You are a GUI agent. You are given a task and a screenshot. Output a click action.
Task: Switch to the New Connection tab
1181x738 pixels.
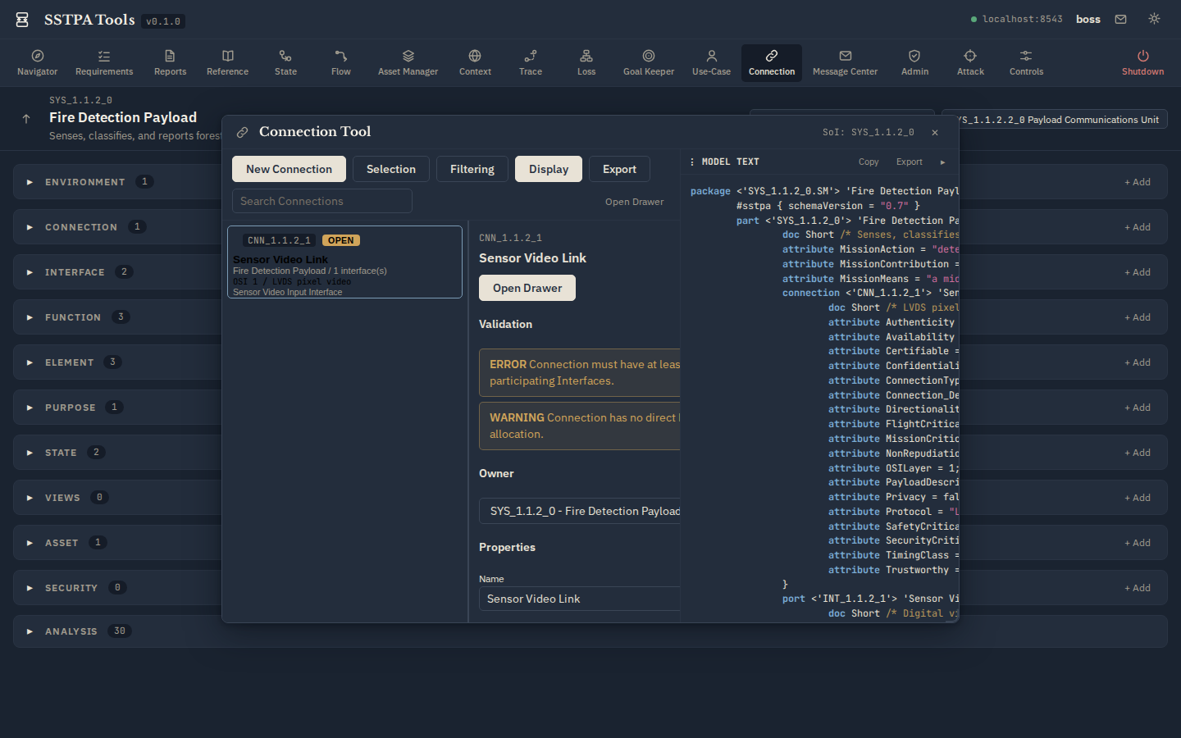289,169
